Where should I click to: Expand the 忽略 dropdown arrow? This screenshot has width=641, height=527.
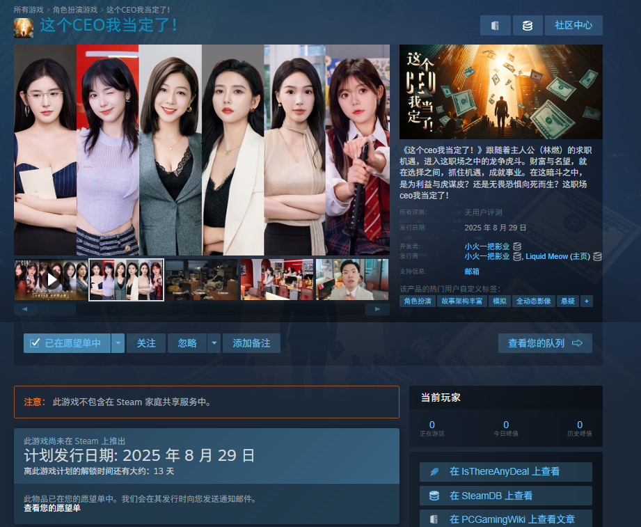214,343
